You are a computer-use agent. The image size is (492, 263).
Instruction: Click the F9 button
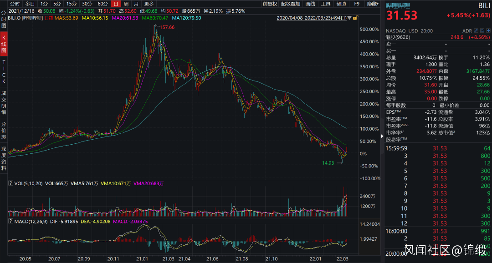pyautogui.click(x=357, y=4)
